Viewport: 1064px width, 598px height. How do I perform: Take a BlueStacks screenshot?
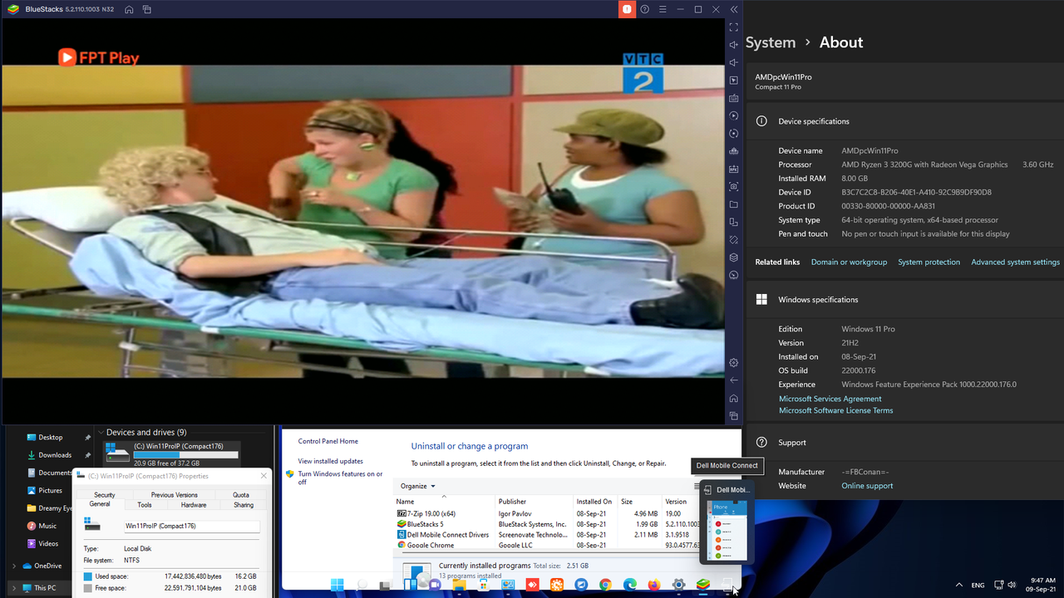click(x=733, y=187)
